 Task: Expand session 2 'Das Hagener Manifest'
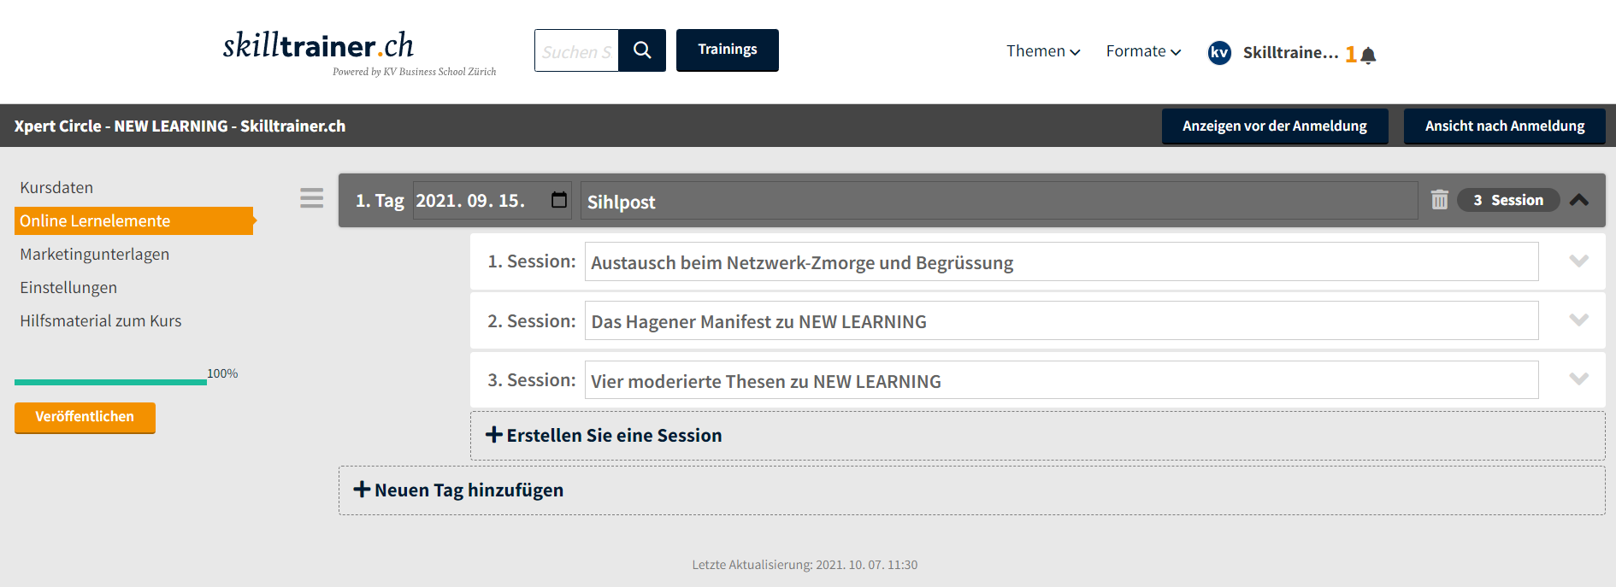coord(1579,320)
